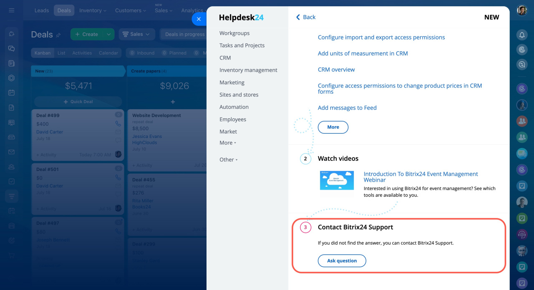Open the yellow chat bubble icon in right sidebar
This screenshot has height=290, width=534.
[522, 153]
